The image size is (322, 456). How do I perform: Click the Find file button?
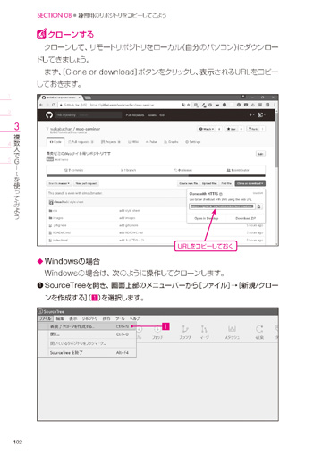(226, 183)
